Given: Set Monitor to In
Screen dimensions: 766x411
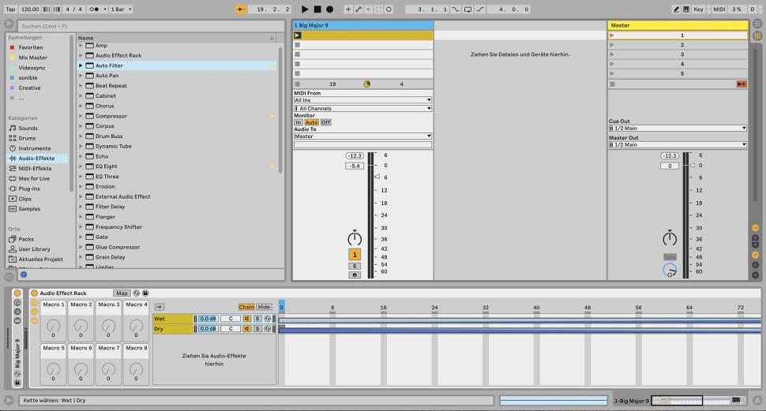Looking at the screenshot, I should tap(299, 122).
